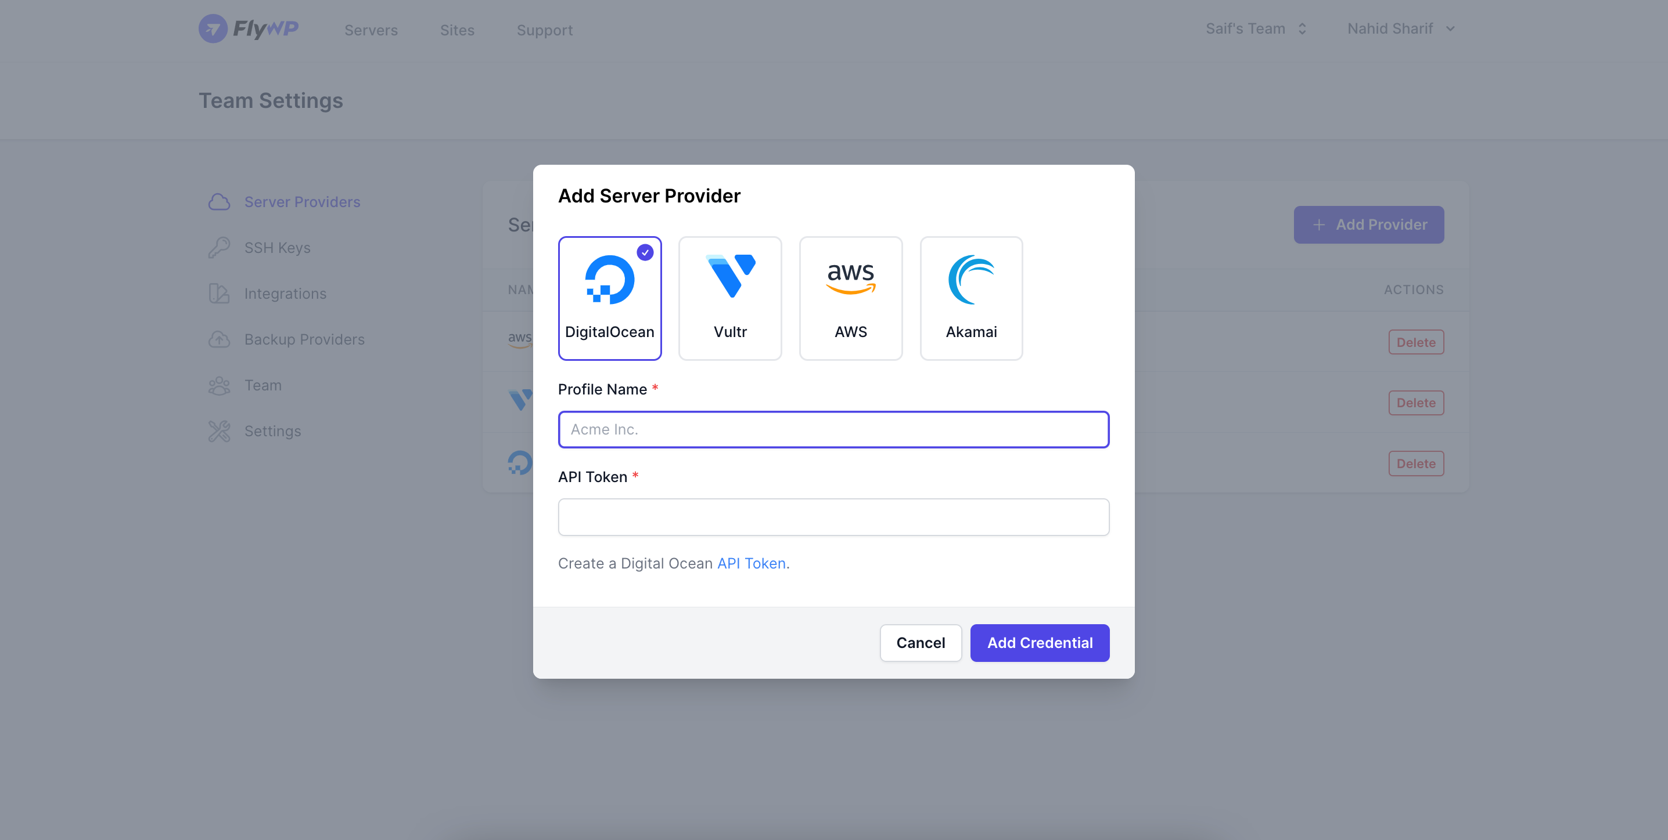Click the Add Credential button
Screen dimensions: 1668x840
pos(1040,642)
